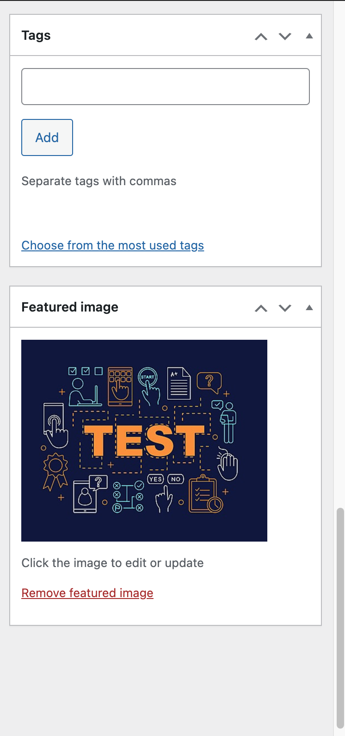
Task: Move the Tags panel up
Action: point(261,37)
